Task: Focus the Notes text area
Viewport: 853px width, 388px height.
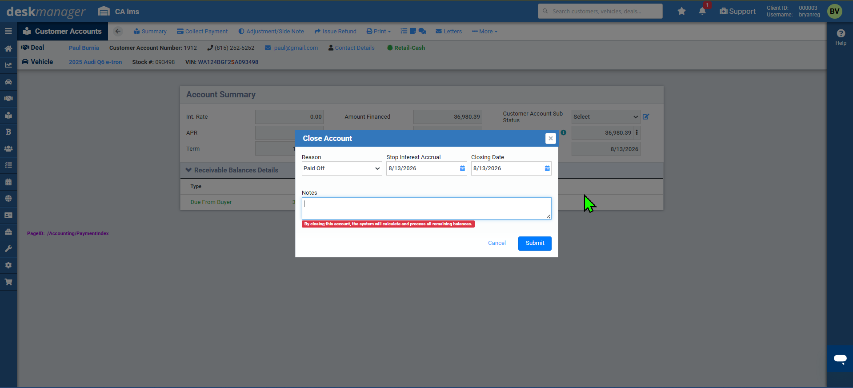Action: pos(426,208)
